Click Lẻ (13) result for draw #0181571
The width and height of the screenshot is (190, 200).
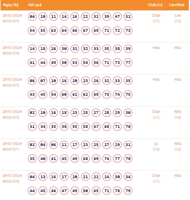click(156, 146)
